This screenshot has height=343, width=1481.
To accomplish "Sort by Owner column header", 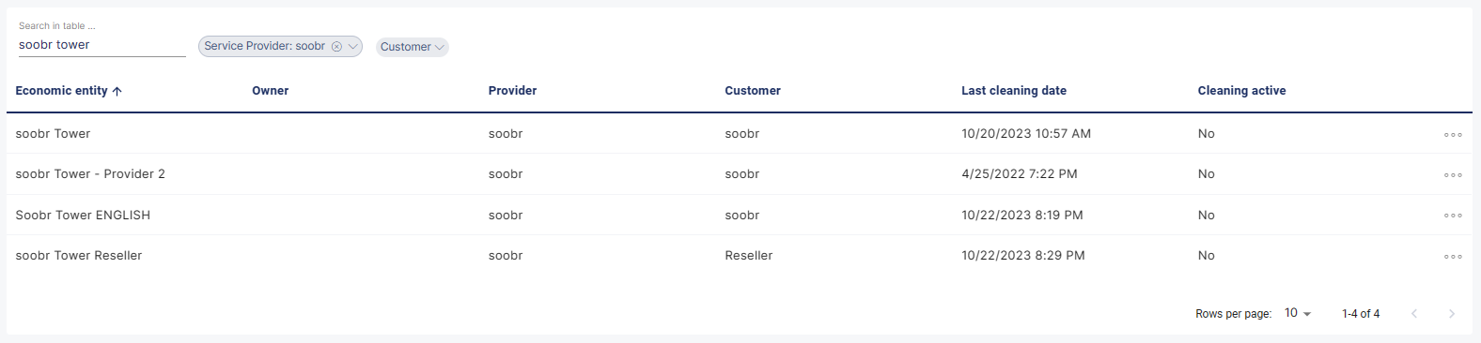I will pos(271,91).
